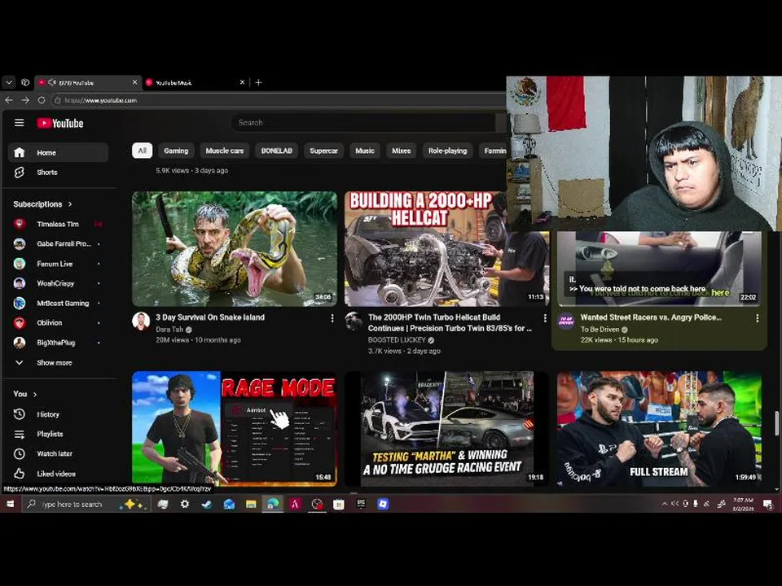782x586 pixels.
Task: Open the notification center icon
Action: (768, 505)
